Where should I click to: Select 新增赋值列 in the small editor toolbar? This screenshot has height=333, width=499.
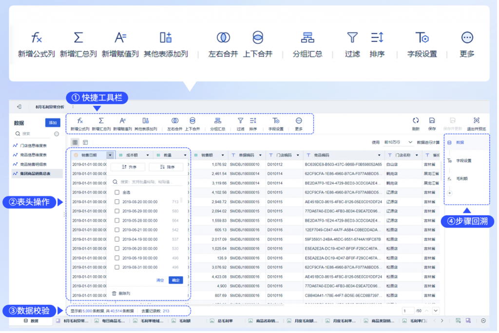coord(122,124)
